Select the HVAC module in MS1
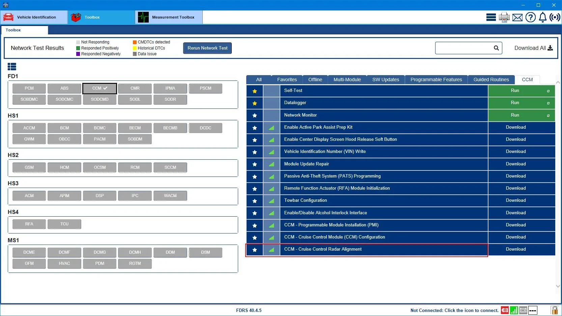Image resolution: width=562 pixels, height=316 pixels. coord(64,263)
